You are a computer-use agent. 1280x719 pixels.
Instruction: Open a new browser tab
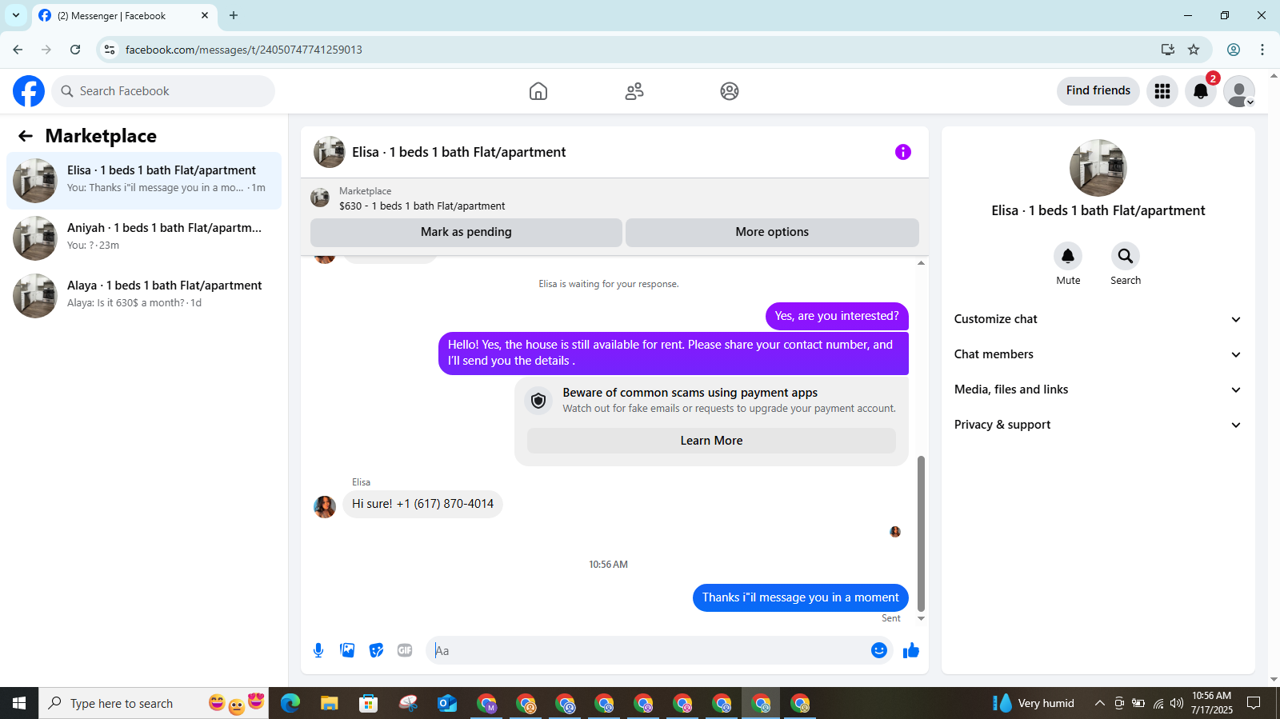pyautogui.click(x=234, y=15)
